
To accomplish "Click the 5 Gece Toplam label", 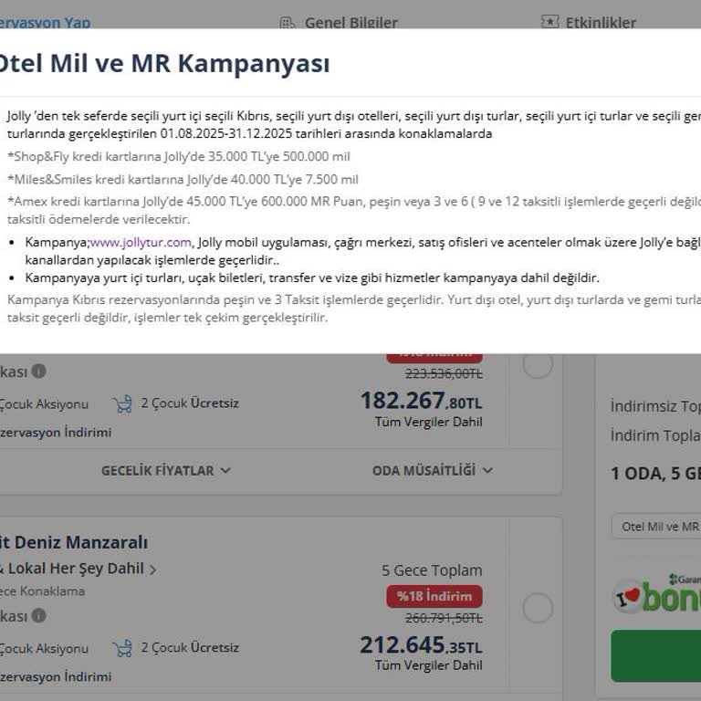I will pos(432,570).
